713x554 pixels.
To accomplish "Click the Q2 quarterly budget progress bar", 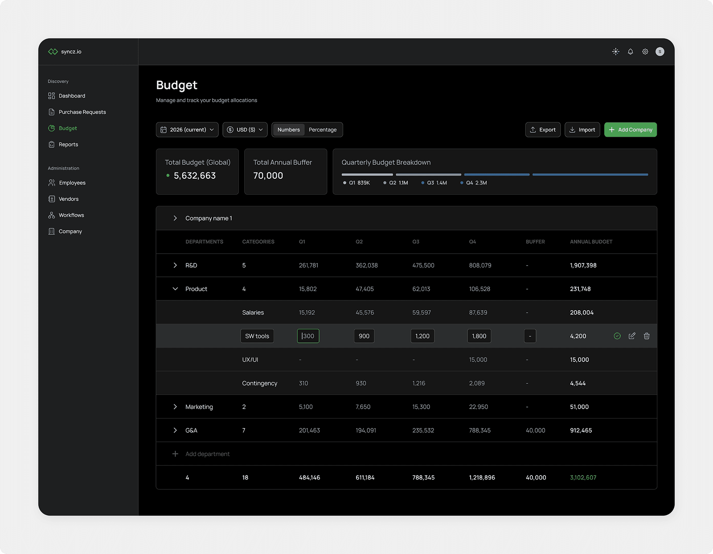I will tap(428, 174).
